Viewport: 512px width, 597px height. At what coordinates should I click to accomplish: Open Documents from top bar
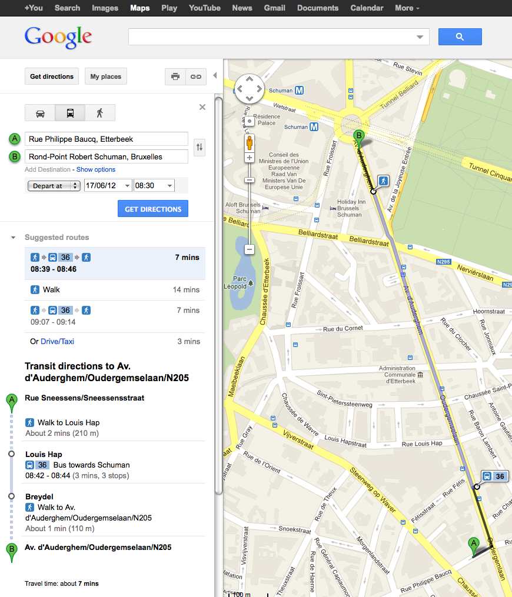(318, 8)
